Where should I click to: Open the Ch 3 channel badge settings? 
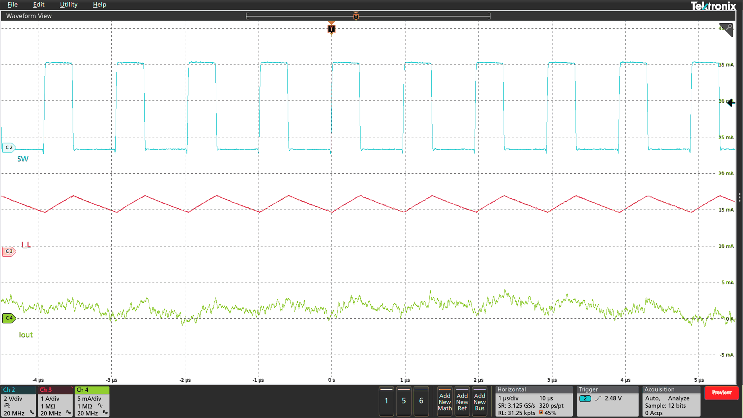pos(55,403)
